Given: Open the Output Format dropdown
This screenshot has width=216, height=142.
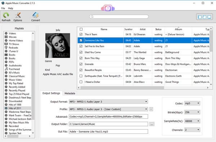Looking at the screenshot, I should point(108,102).
